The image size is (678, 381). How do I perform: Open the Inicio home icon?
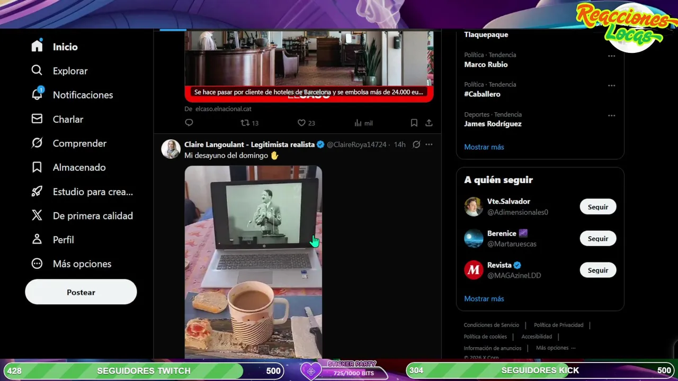37,46
